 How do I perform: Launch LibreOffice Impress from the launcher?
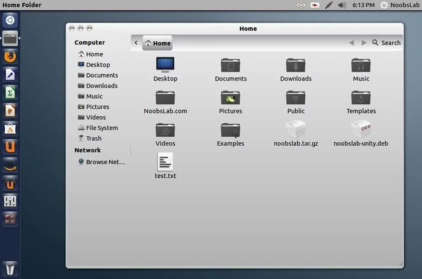tap(10, 111)
